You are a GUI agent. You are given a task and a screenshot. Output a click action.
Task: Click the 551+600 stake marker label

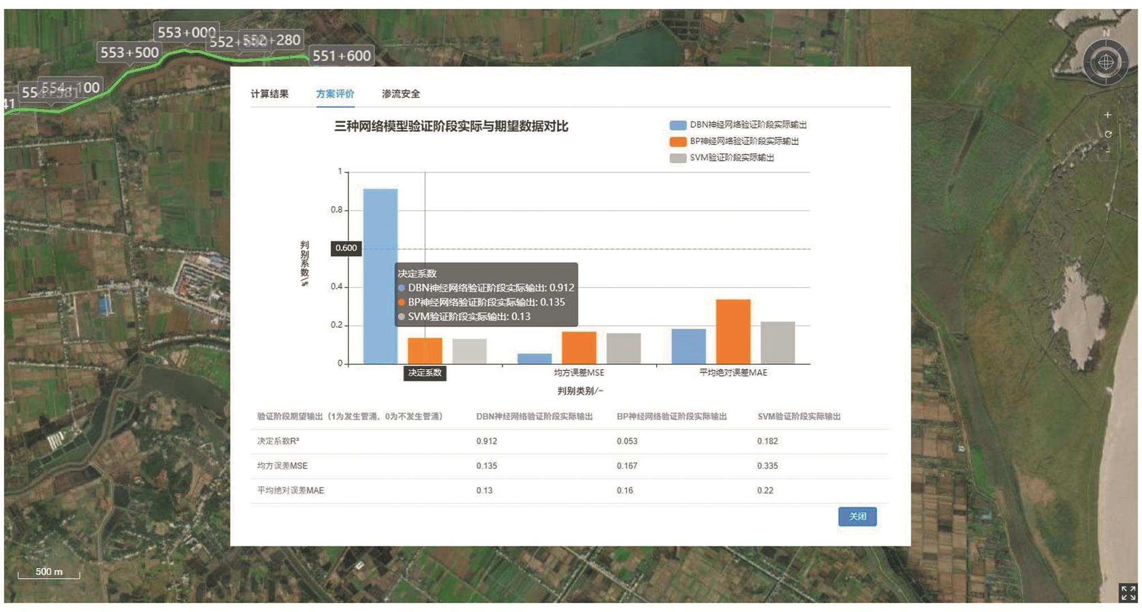point(341,56)
